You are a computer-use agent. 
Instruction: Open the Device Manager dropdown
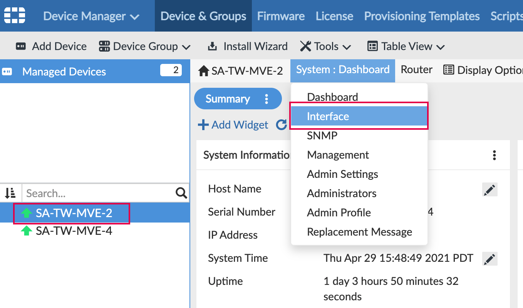tap(91, 16)
